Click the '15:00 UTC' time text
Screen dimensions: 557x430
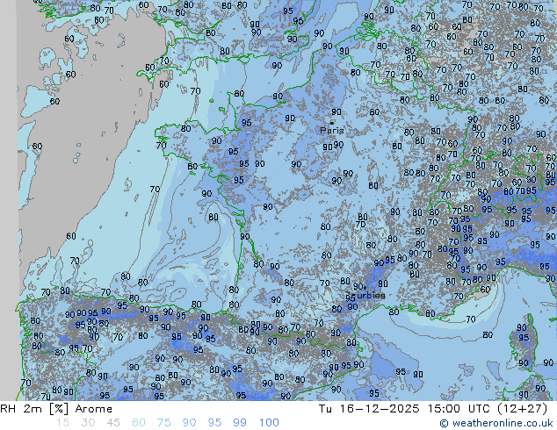pyautogui.click(x=459, y=409)
